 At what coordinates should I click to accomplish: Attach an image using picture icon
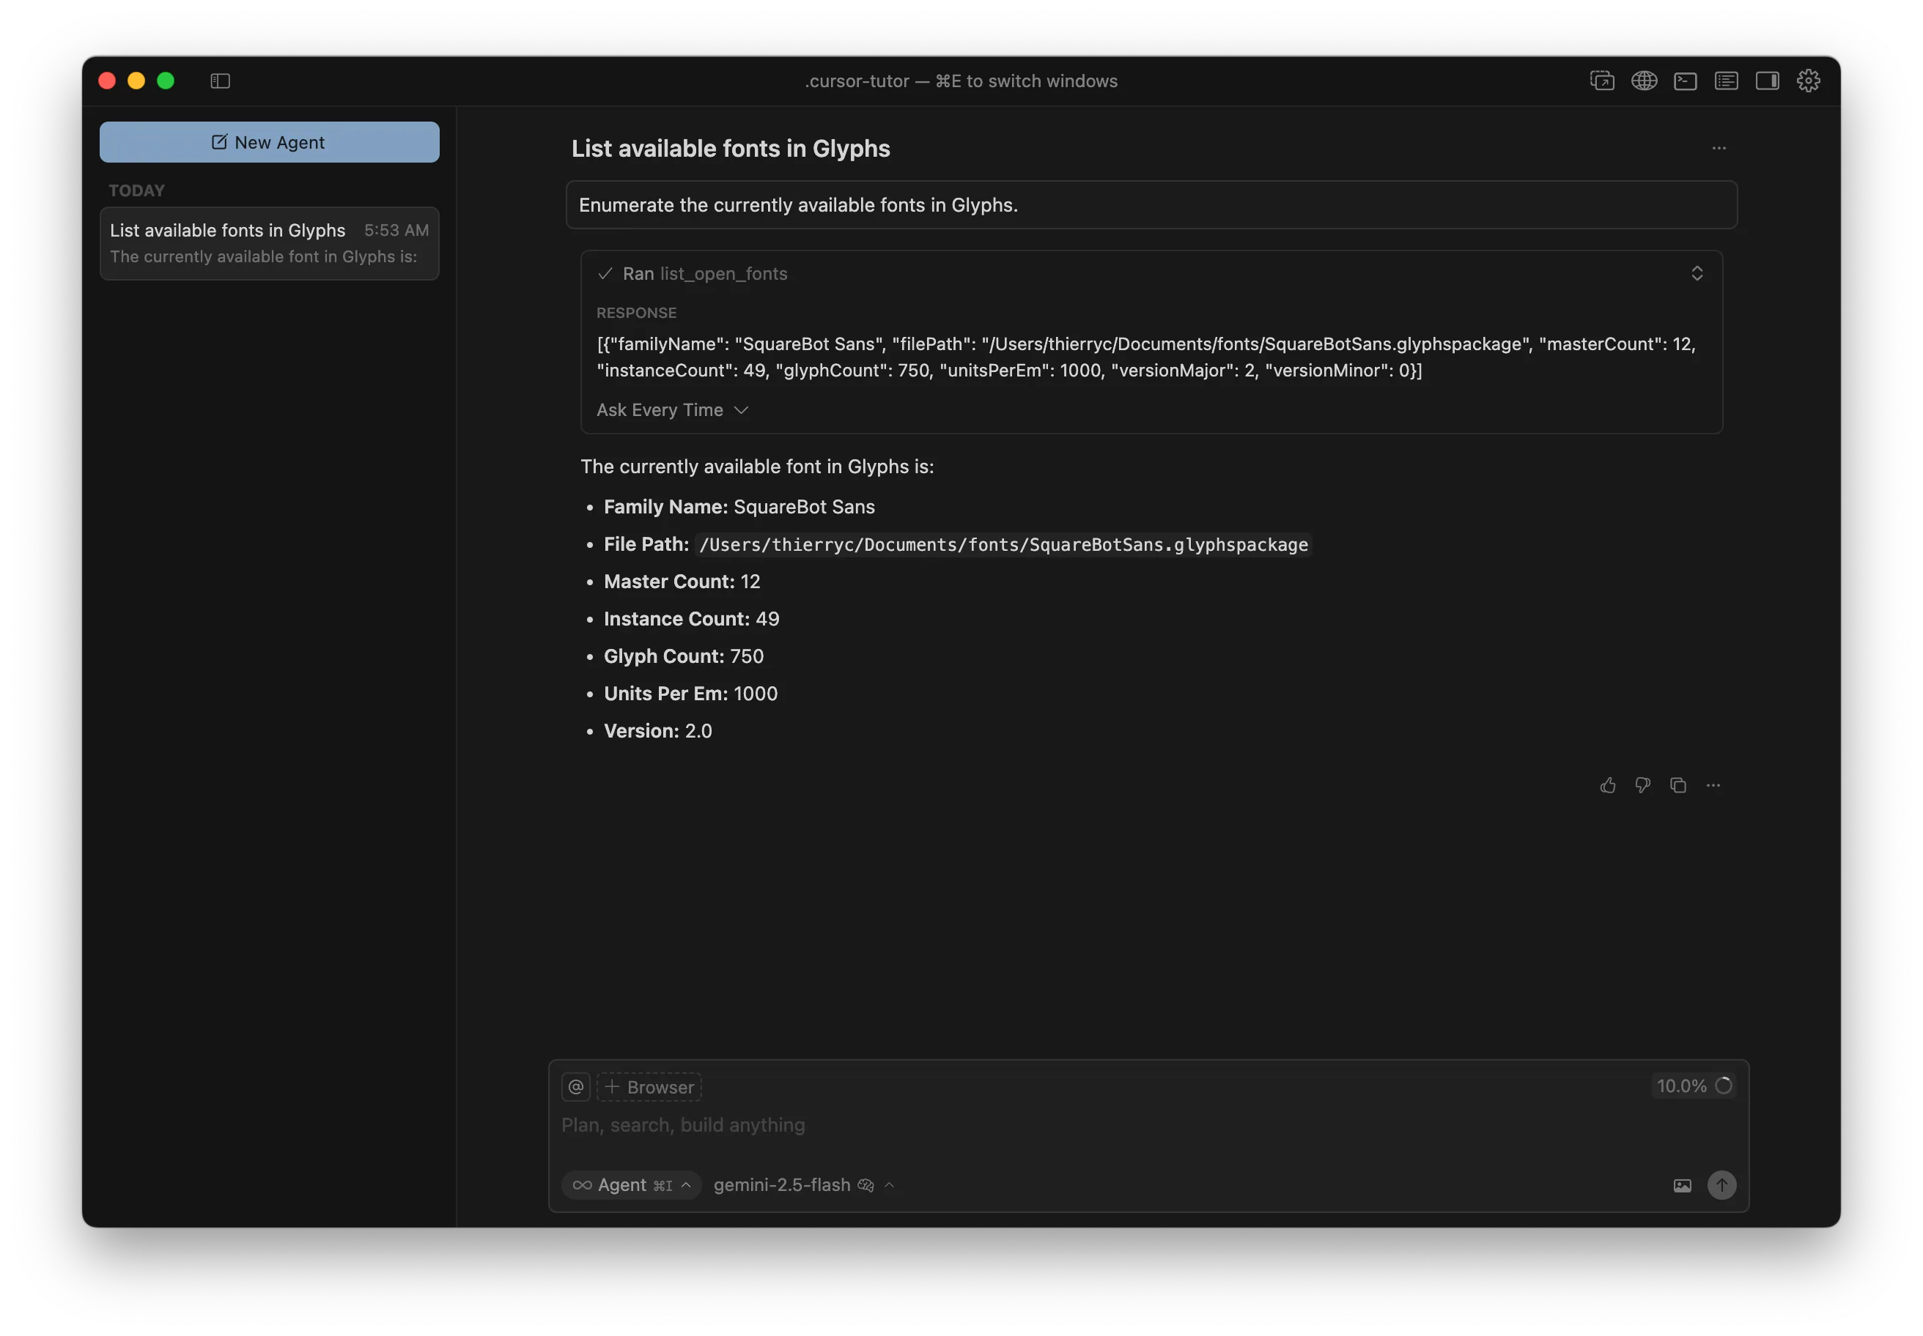1682,1185
